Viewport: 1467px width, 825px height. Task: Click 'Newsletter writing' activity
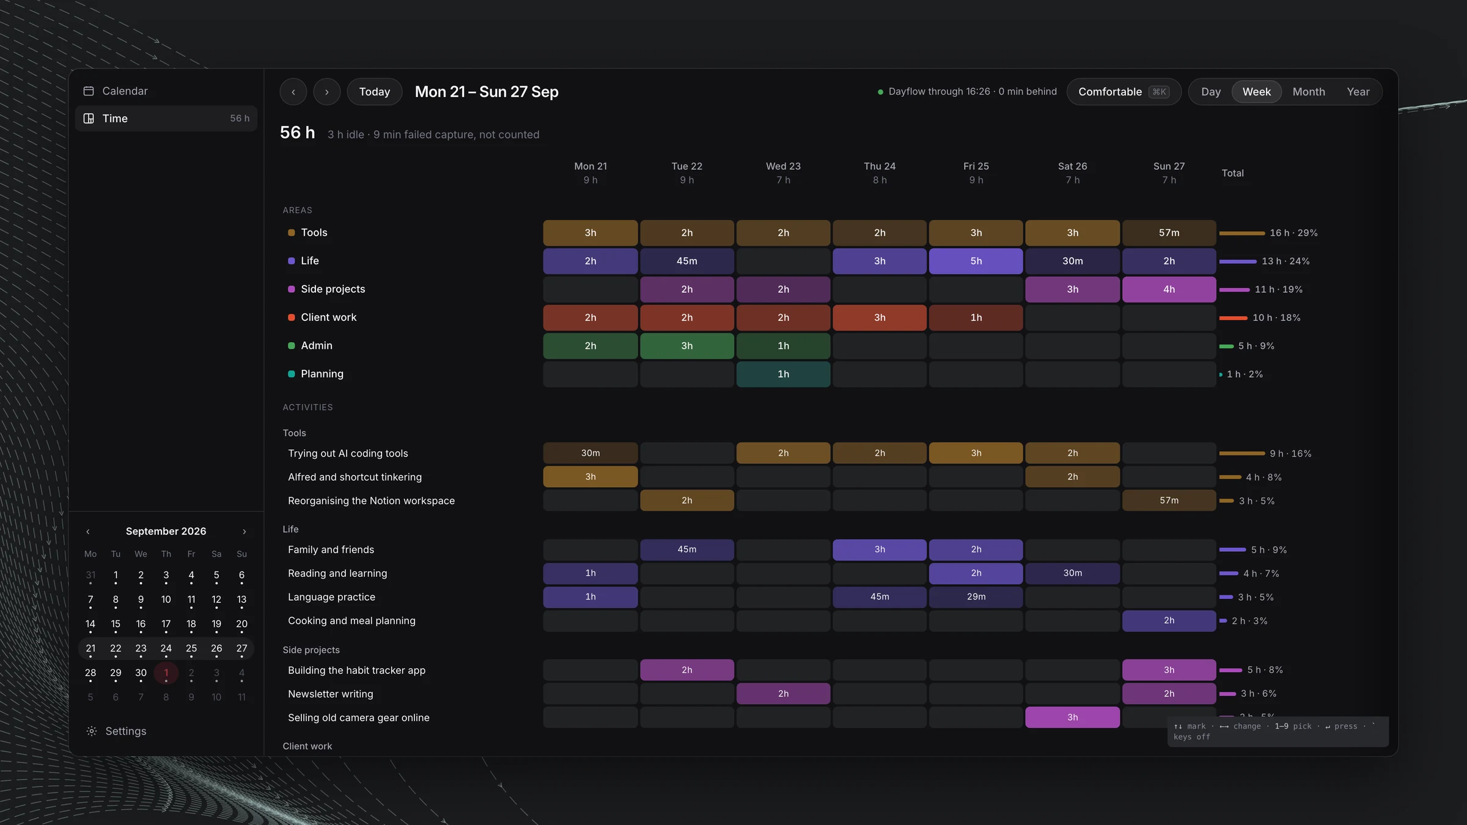pyautogui.click(x=330, y=694)
